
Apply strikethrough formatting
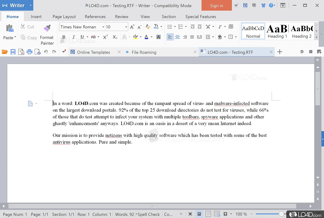(93, 37)
